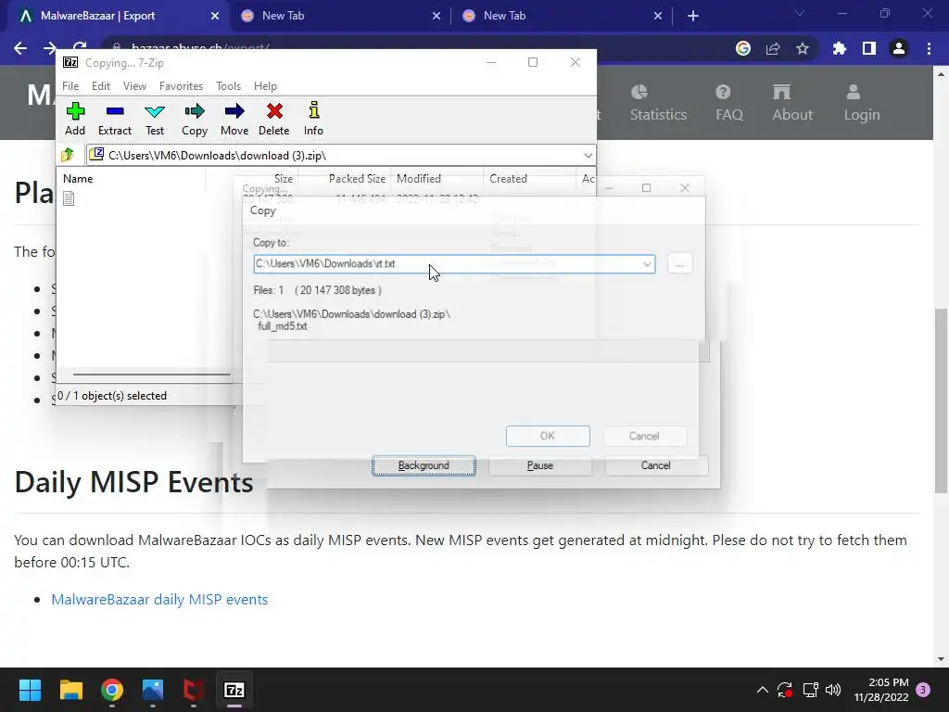949x712 pixels.
Task: Go up one folder level in 7-Zip
Action: pyautogui.click(x=68, y=155)
